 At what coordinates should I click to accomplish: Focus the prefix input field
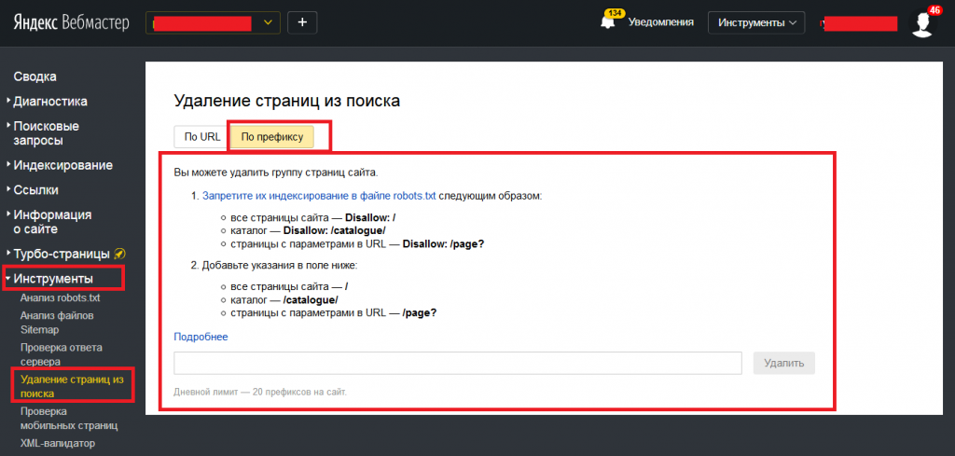point(458,363)
